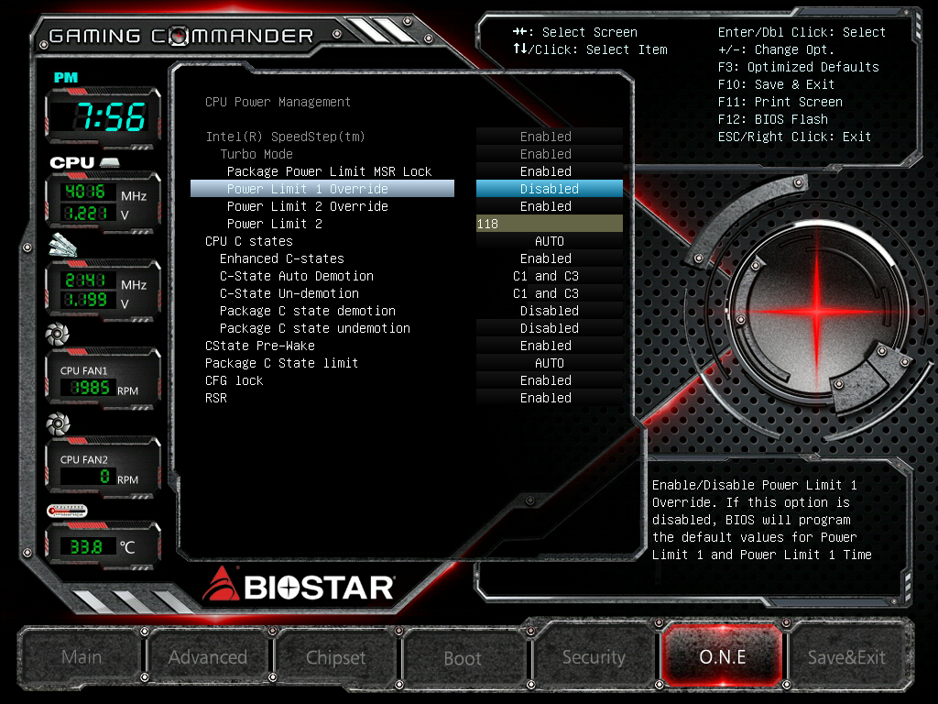
Task: Select the Intel(R) SpeedStep(tm) row label
Action: [x=286, y=137]
